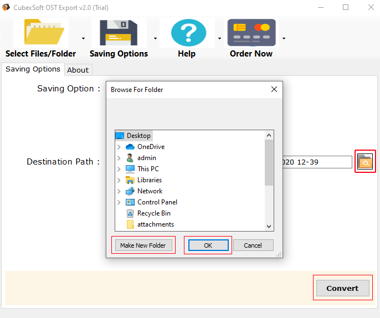The width and height of the screenshot is (380, 318).
Task: Click the Destination Path input field
Action: (x=317, y=162)
